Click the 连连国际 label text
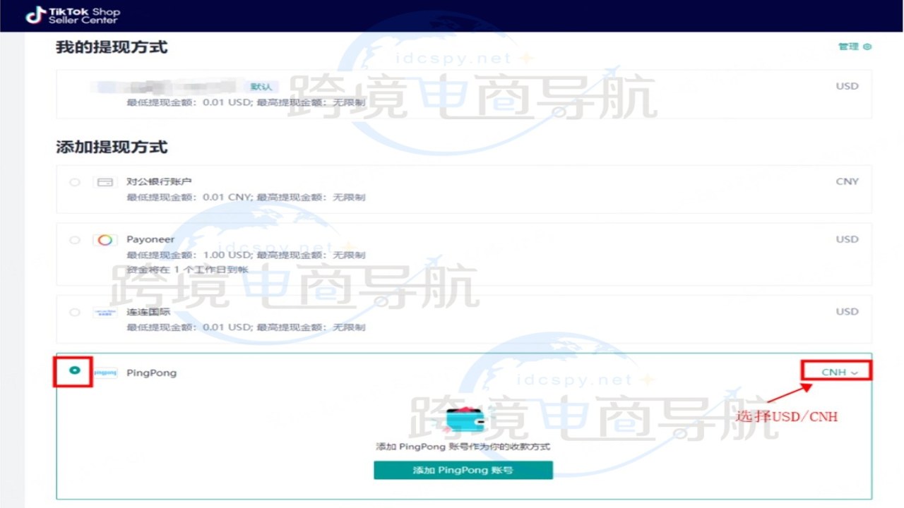 [148, 311]
